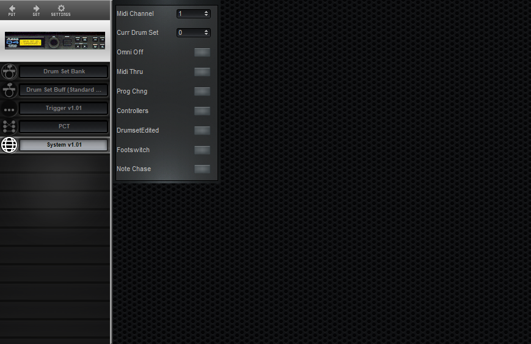Viewport: 531px width, 344px height.
Task: Click the Controllers label
Action: [x=133, y=111]
